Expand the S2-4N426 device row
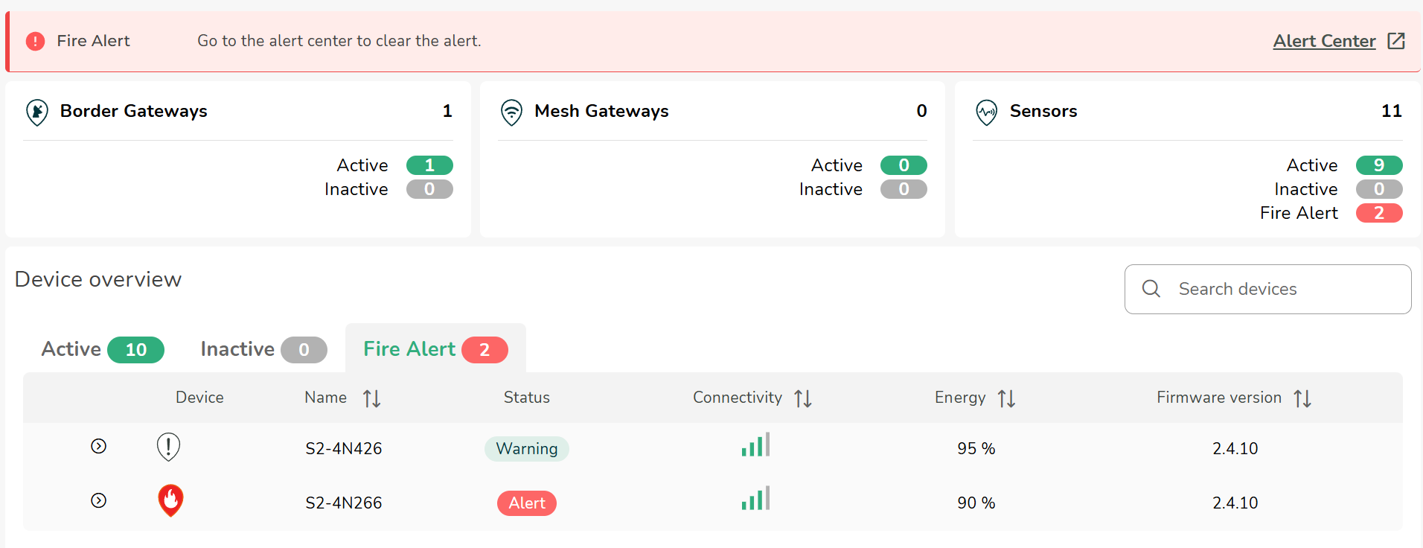The width and height of the screenshot is (1423, 548). (98, 446)
